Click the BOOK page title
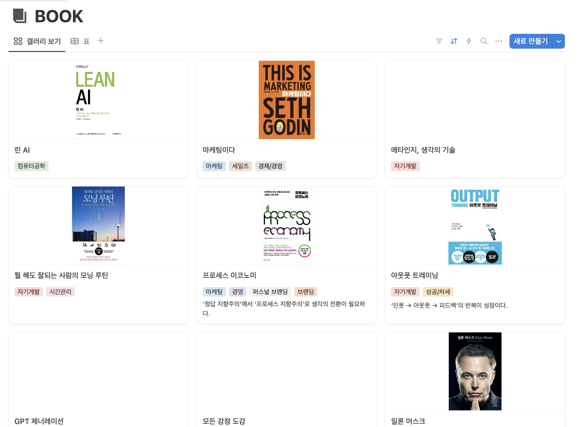Screen dimensions: 578x427 [59, 16]
